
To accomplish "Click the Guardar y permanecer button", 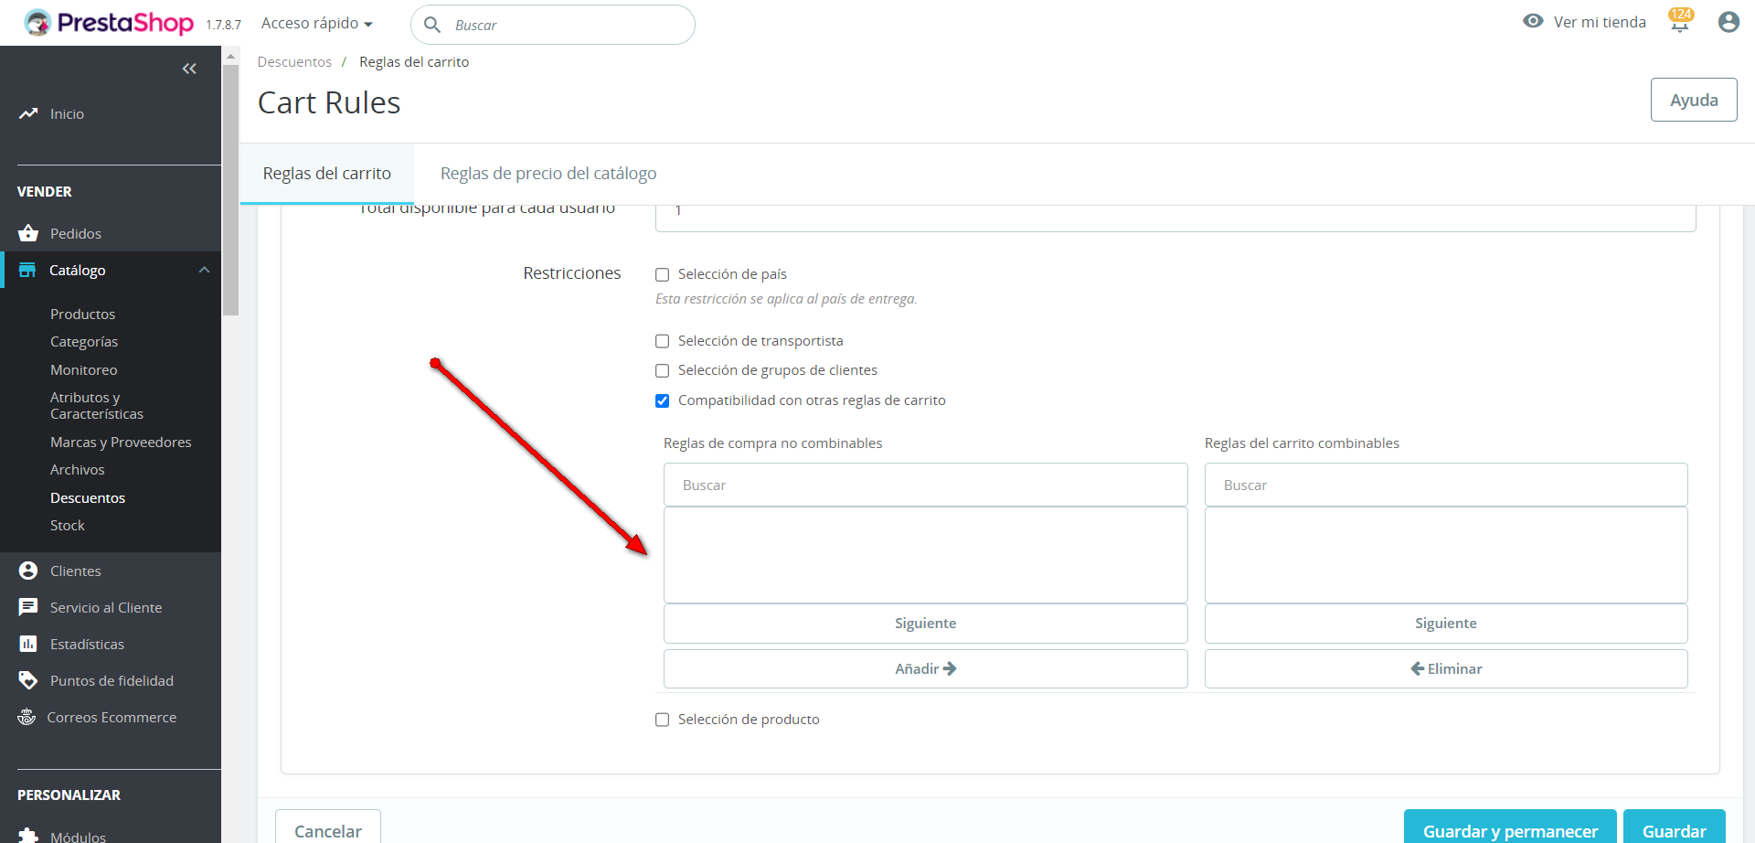I will tap(1510, 830).
